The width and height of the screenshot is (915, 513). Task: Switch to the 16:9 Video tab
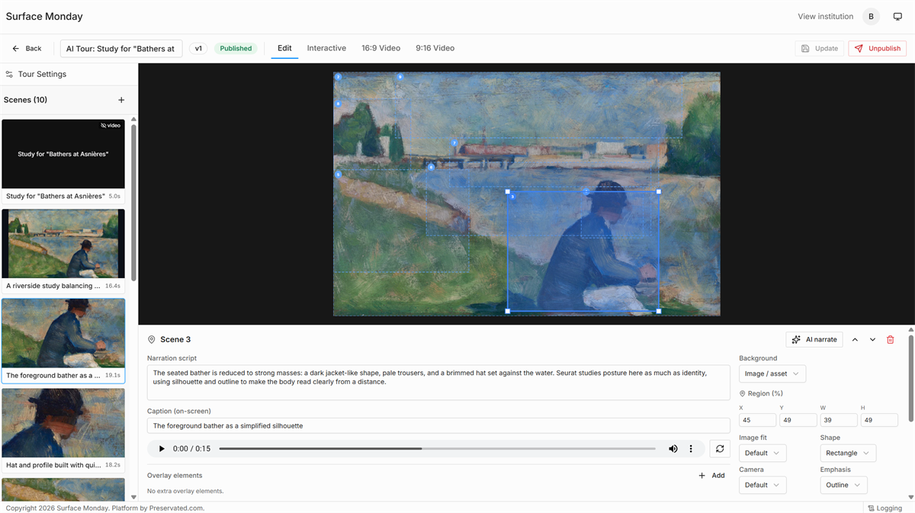click(x=380, y=48)
